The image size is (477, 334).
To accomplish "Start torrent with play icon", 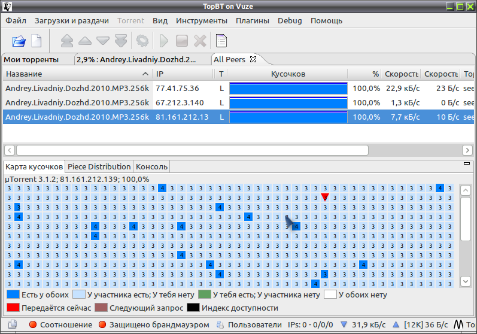I will (x=163, y=41).
